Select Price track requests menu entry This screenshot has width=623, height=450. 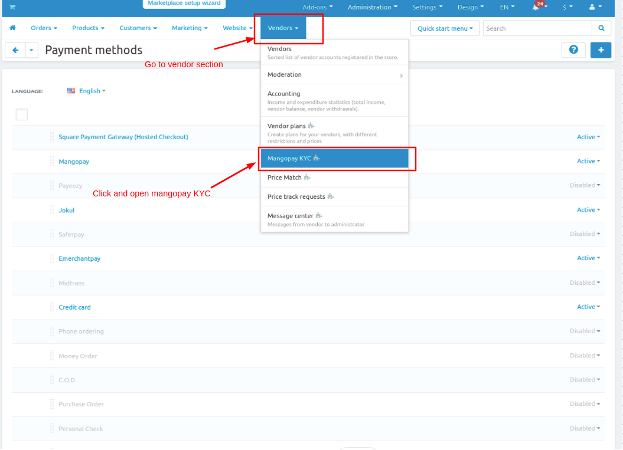[334, 196]
